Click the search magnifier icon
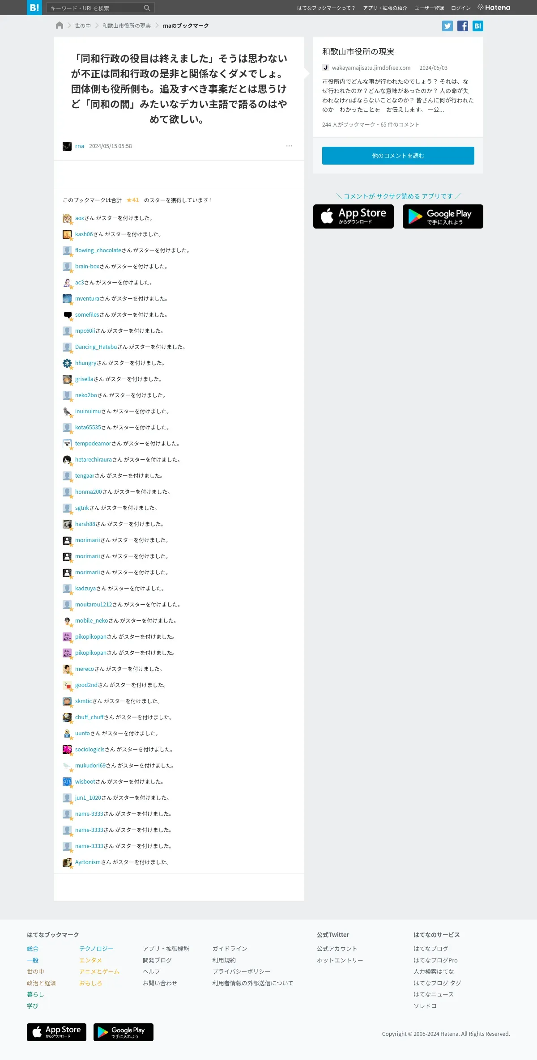The height and width of the screenshot is (1060, 537). click(147, 8)
